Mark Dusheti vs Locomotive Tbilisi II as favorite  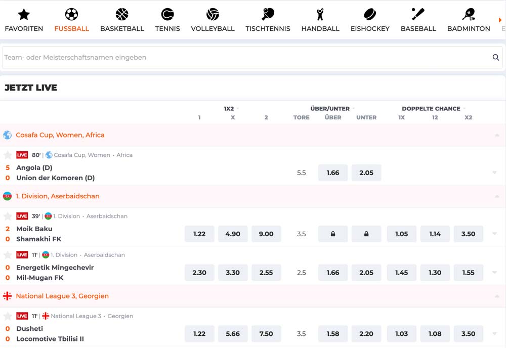pyautogui.click(x=8, y=316)
